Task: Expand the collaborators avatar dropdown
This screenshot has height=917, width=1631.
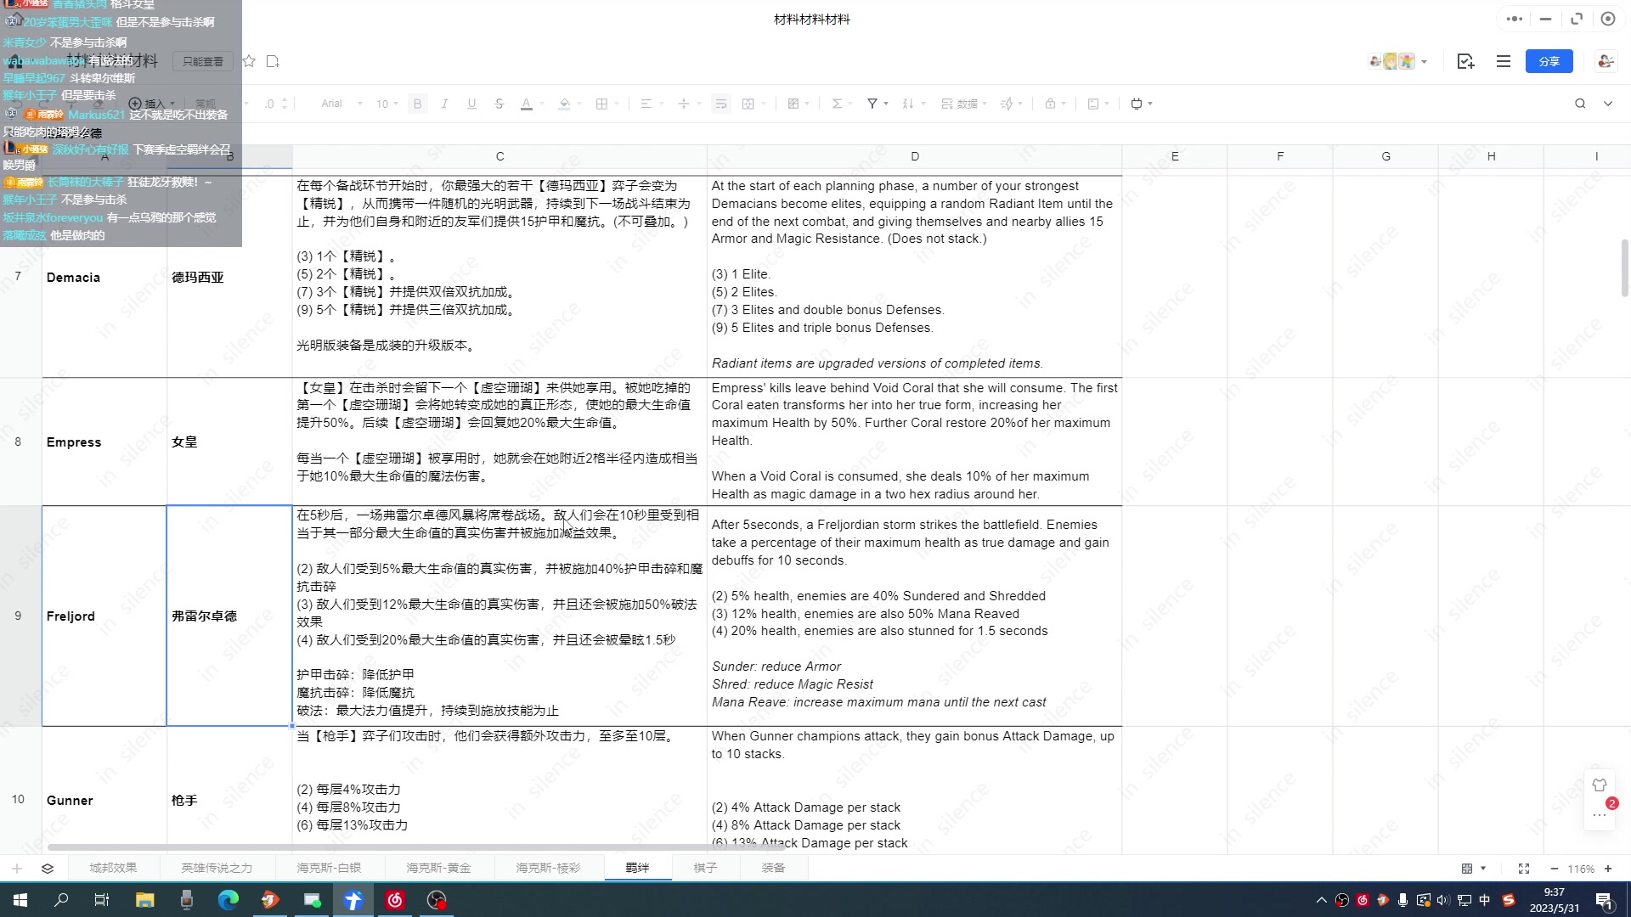Action: 1425,61
